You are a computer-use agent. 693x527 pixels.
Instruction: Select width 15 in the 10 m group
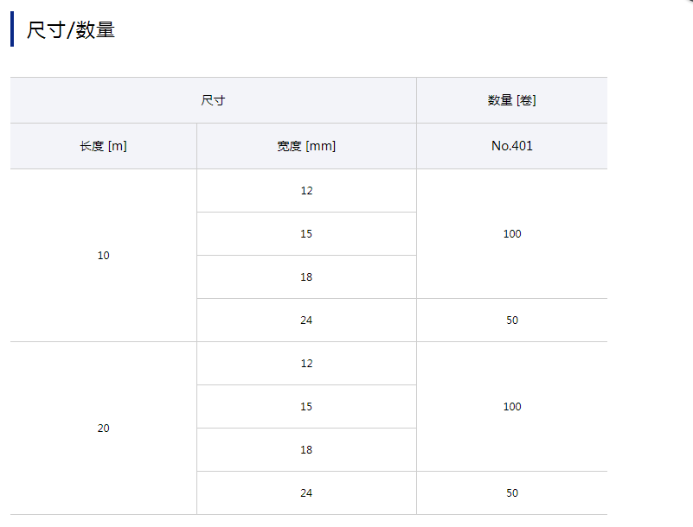(306, 234)
